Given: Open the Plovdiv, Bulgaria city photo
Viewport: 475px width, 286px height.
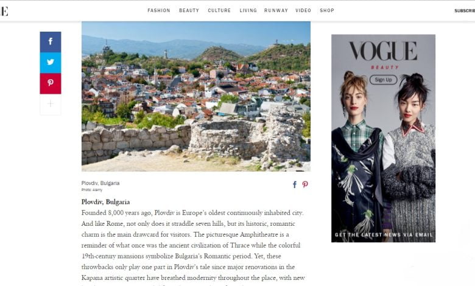Looking at the screenshot, I should [x=196, y=96].
